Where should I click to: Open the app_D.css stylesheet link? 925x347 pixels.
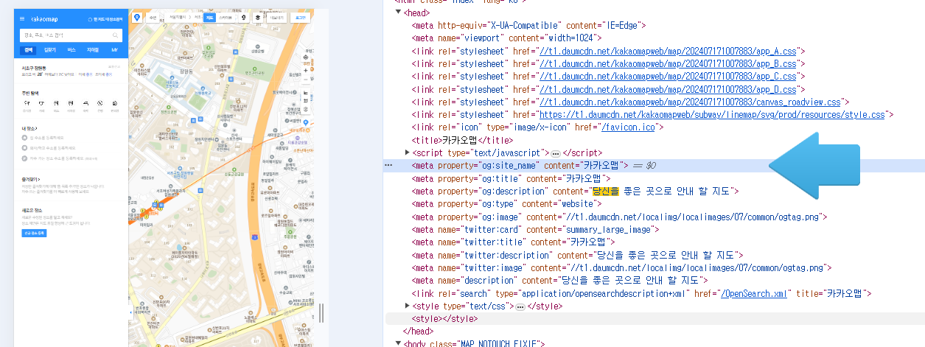click(669, 89)
